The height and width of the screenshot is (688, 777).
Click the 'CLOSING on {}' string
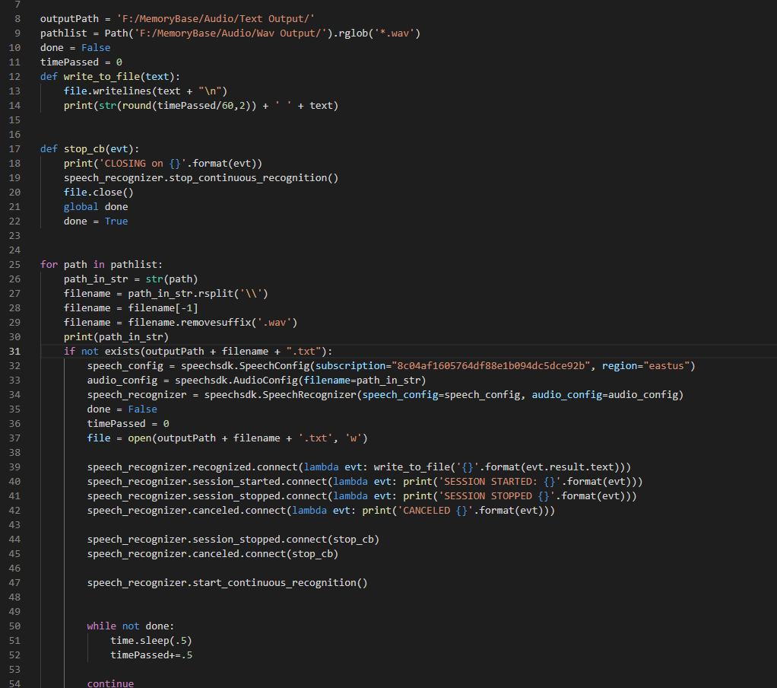click(143, 163)
